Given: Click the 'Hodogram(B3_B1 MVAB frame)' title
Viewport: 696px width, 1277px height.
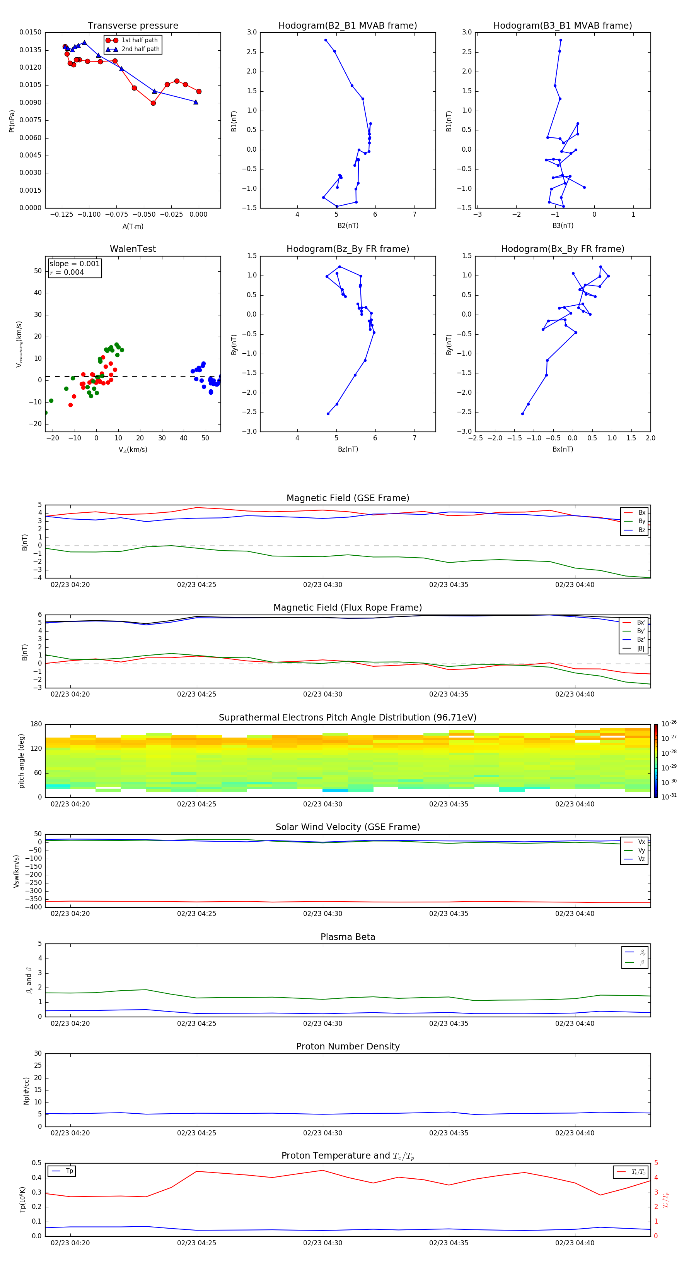Looking at the screenshot, I should 563,26.
